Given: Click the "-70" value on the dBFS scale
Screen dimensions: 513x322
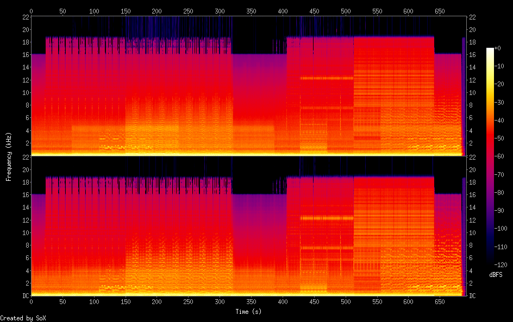Looking at the screenshot, I should coord(499,174).
